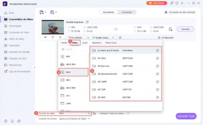Click the Convertir button
Screen dimensions: 203x125
(x=185, y=29)
